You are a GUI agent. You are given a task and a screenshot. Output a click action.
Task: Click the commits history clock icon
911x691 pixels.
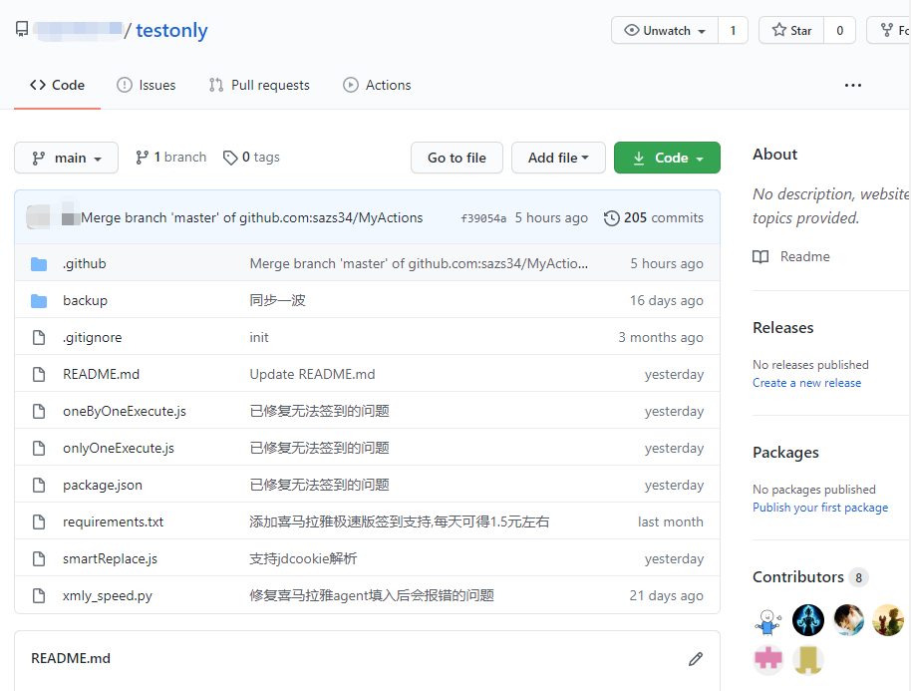[612, 218]
